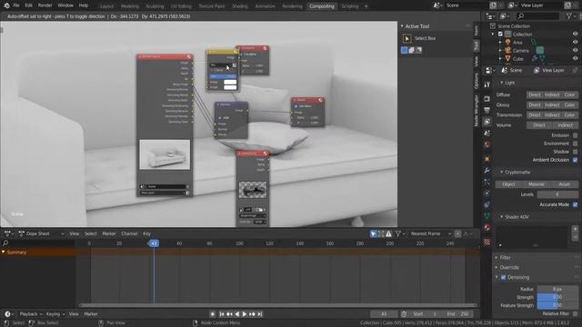Collapse the Cryptomatte panel
The width and height of the screenshot is (582, 327).
tap(501, 172)
